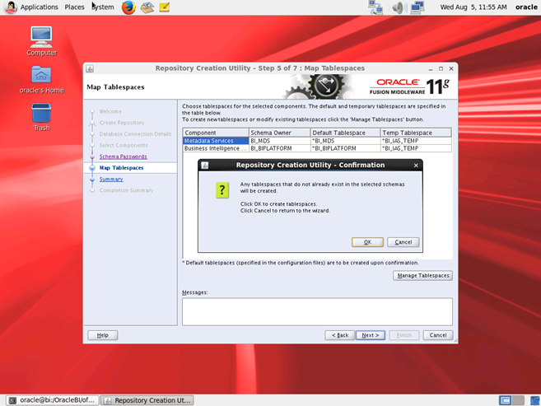Click the network connection tray icon
This screenshot has height=406, width=541.
tap(375, 7)
